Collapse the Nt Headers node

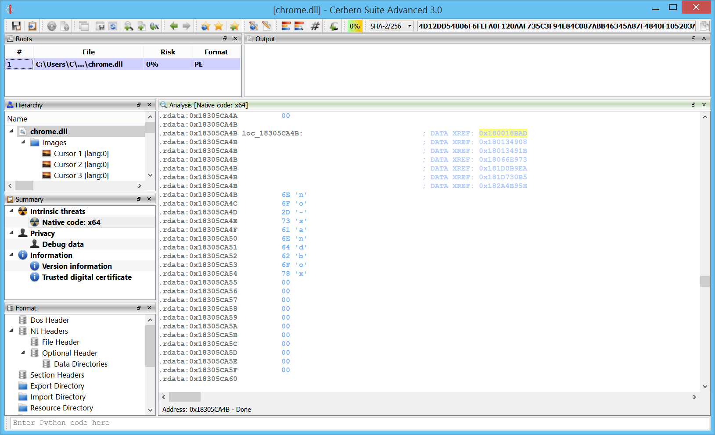[x=11, y=331]
